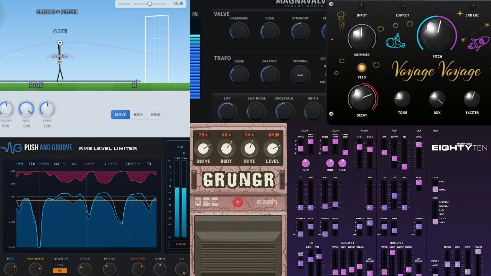This screenshot has width=491, height=276.
Task: Click the SAVE knob showing 52%
Action: (x=47, y=109)
